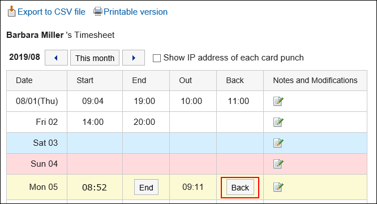Select the 20:00 end time
The image size is (377, 204).
point(144,122)
